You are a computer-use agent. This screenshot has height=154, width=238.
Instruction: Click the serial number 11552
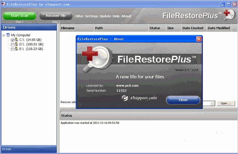(121, 91)
